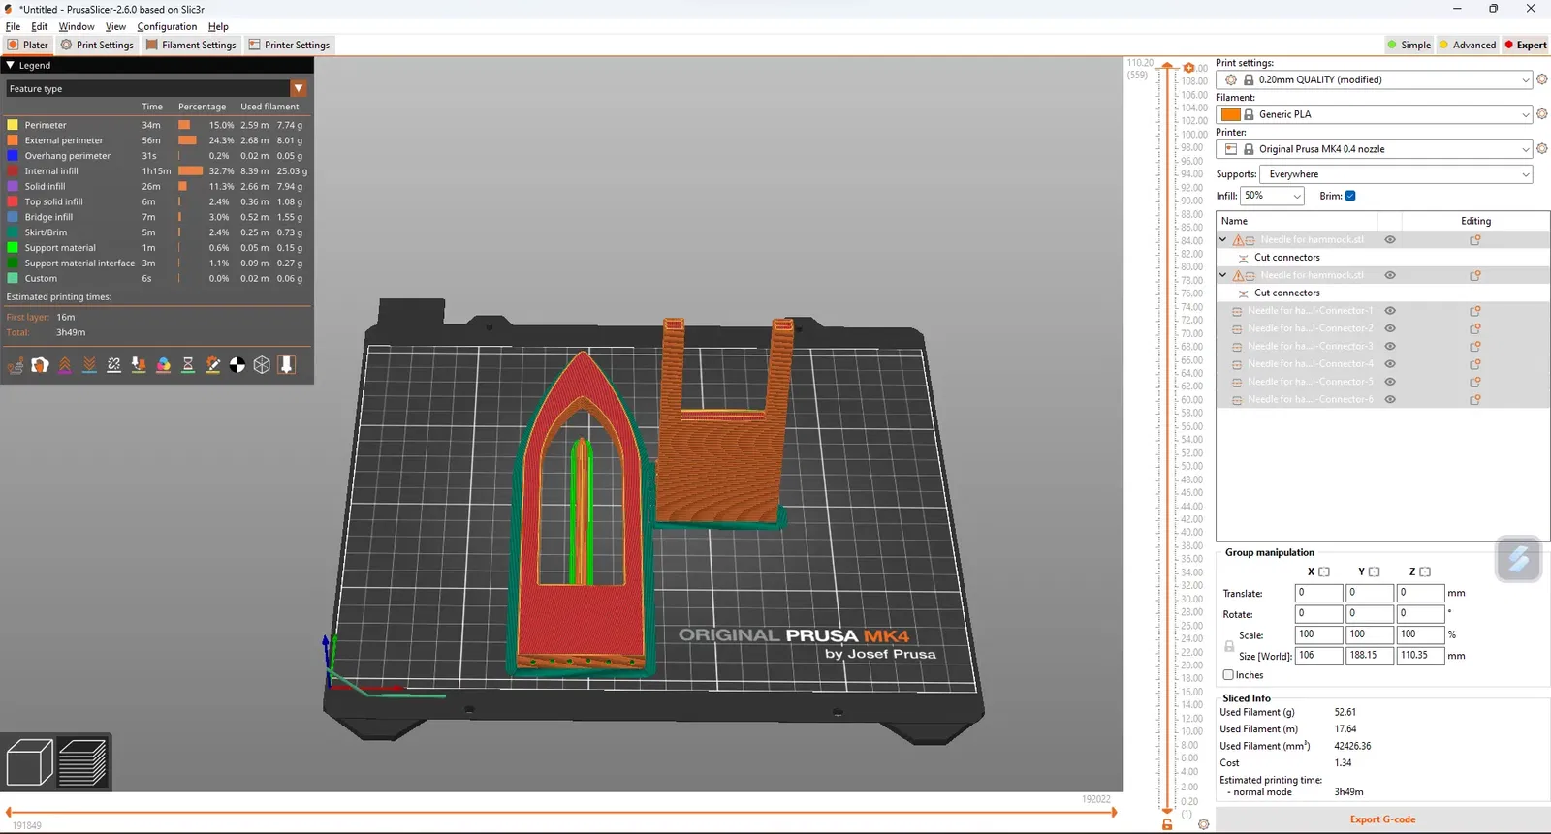Open Supports dropdown showing Everywhere

click(1397, 174)
